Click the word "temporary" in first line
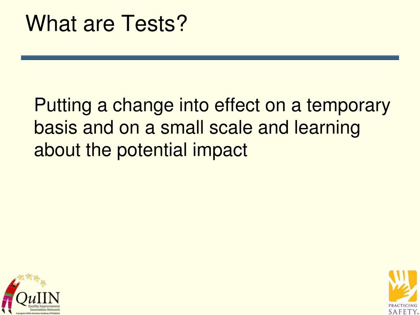Image resolution: width=420 pixels, height=315 pixels. tap(349, 106)
